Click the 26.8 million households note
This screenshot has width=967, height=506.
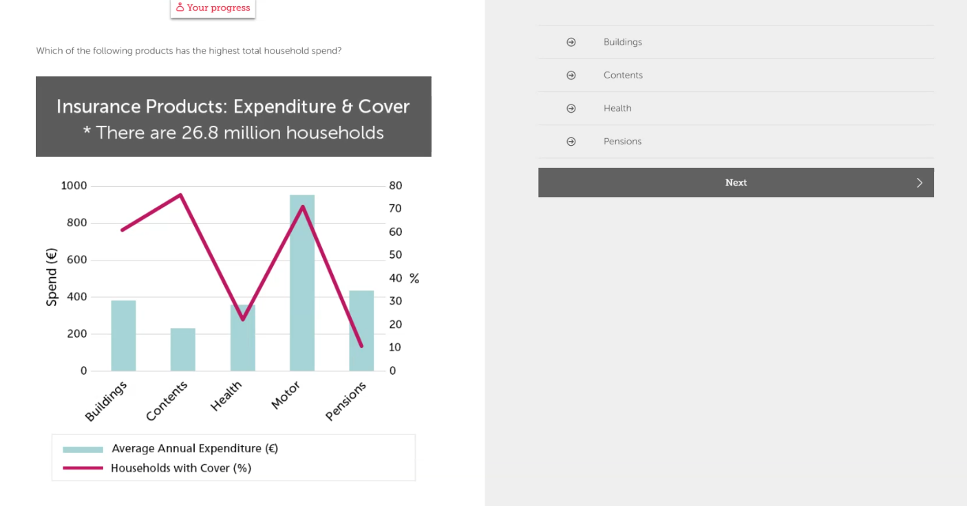point(233,132)
